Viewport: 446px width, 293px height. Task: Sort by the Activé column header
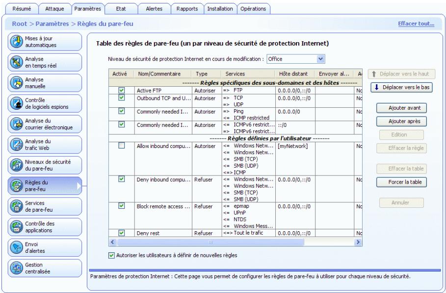coord(121,74)
